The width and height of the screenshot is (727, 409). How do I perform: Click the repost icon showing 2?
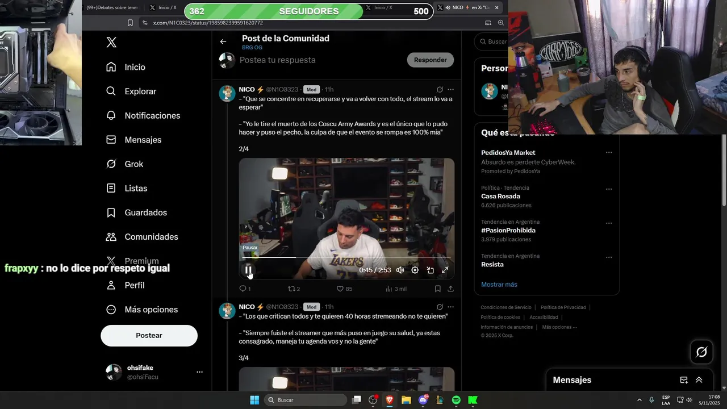(x=294, y=289)
